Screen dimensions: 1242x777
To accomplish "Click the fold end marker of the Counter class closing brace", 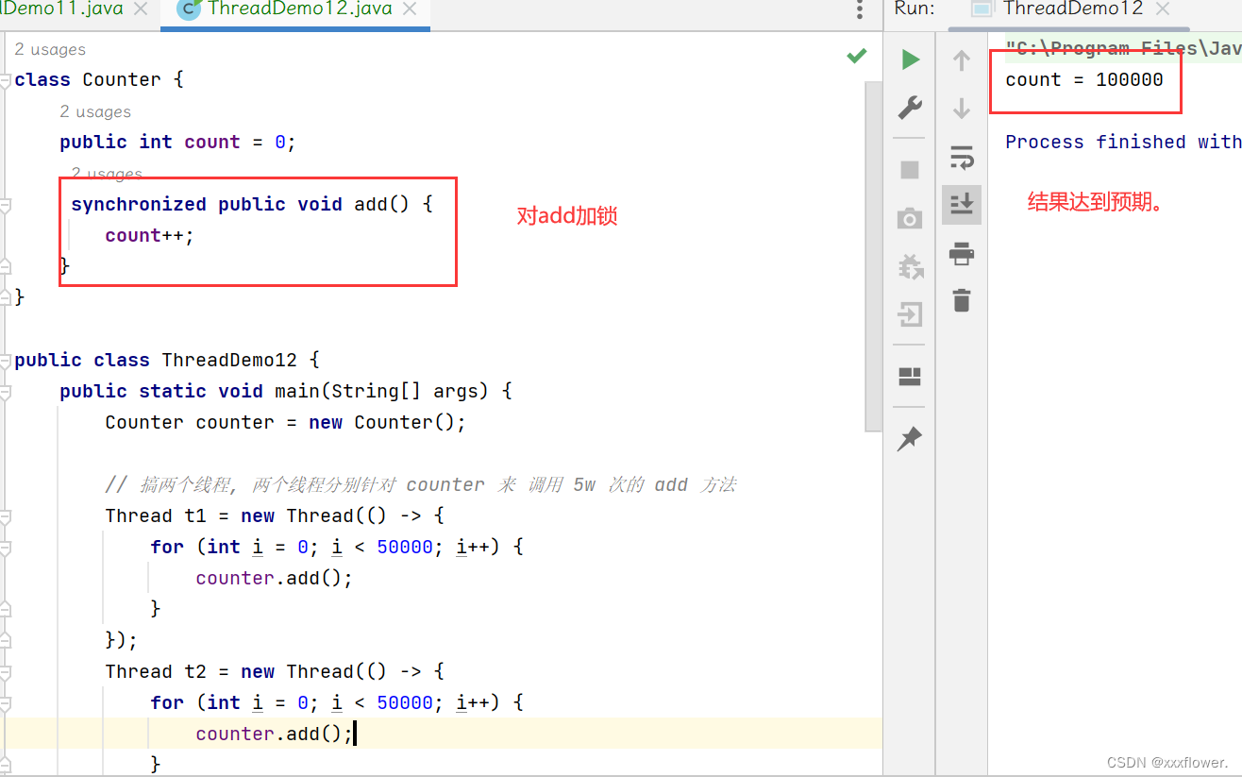I will click(6, 297).
